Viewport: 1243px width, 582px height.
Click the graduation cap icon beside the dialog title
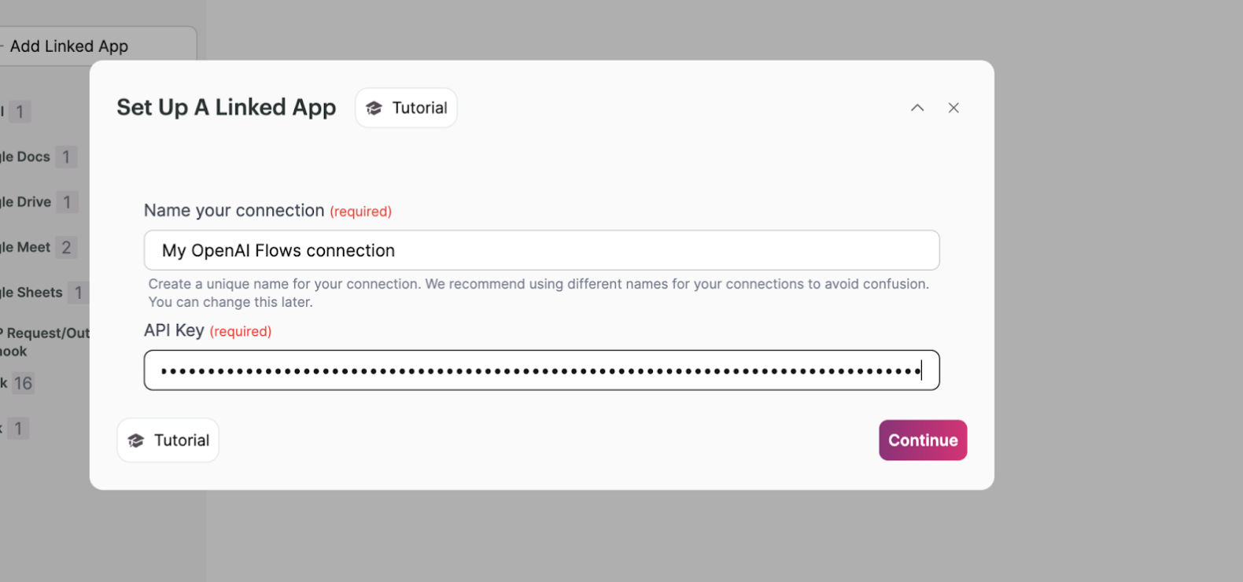(x=374, y=109)
